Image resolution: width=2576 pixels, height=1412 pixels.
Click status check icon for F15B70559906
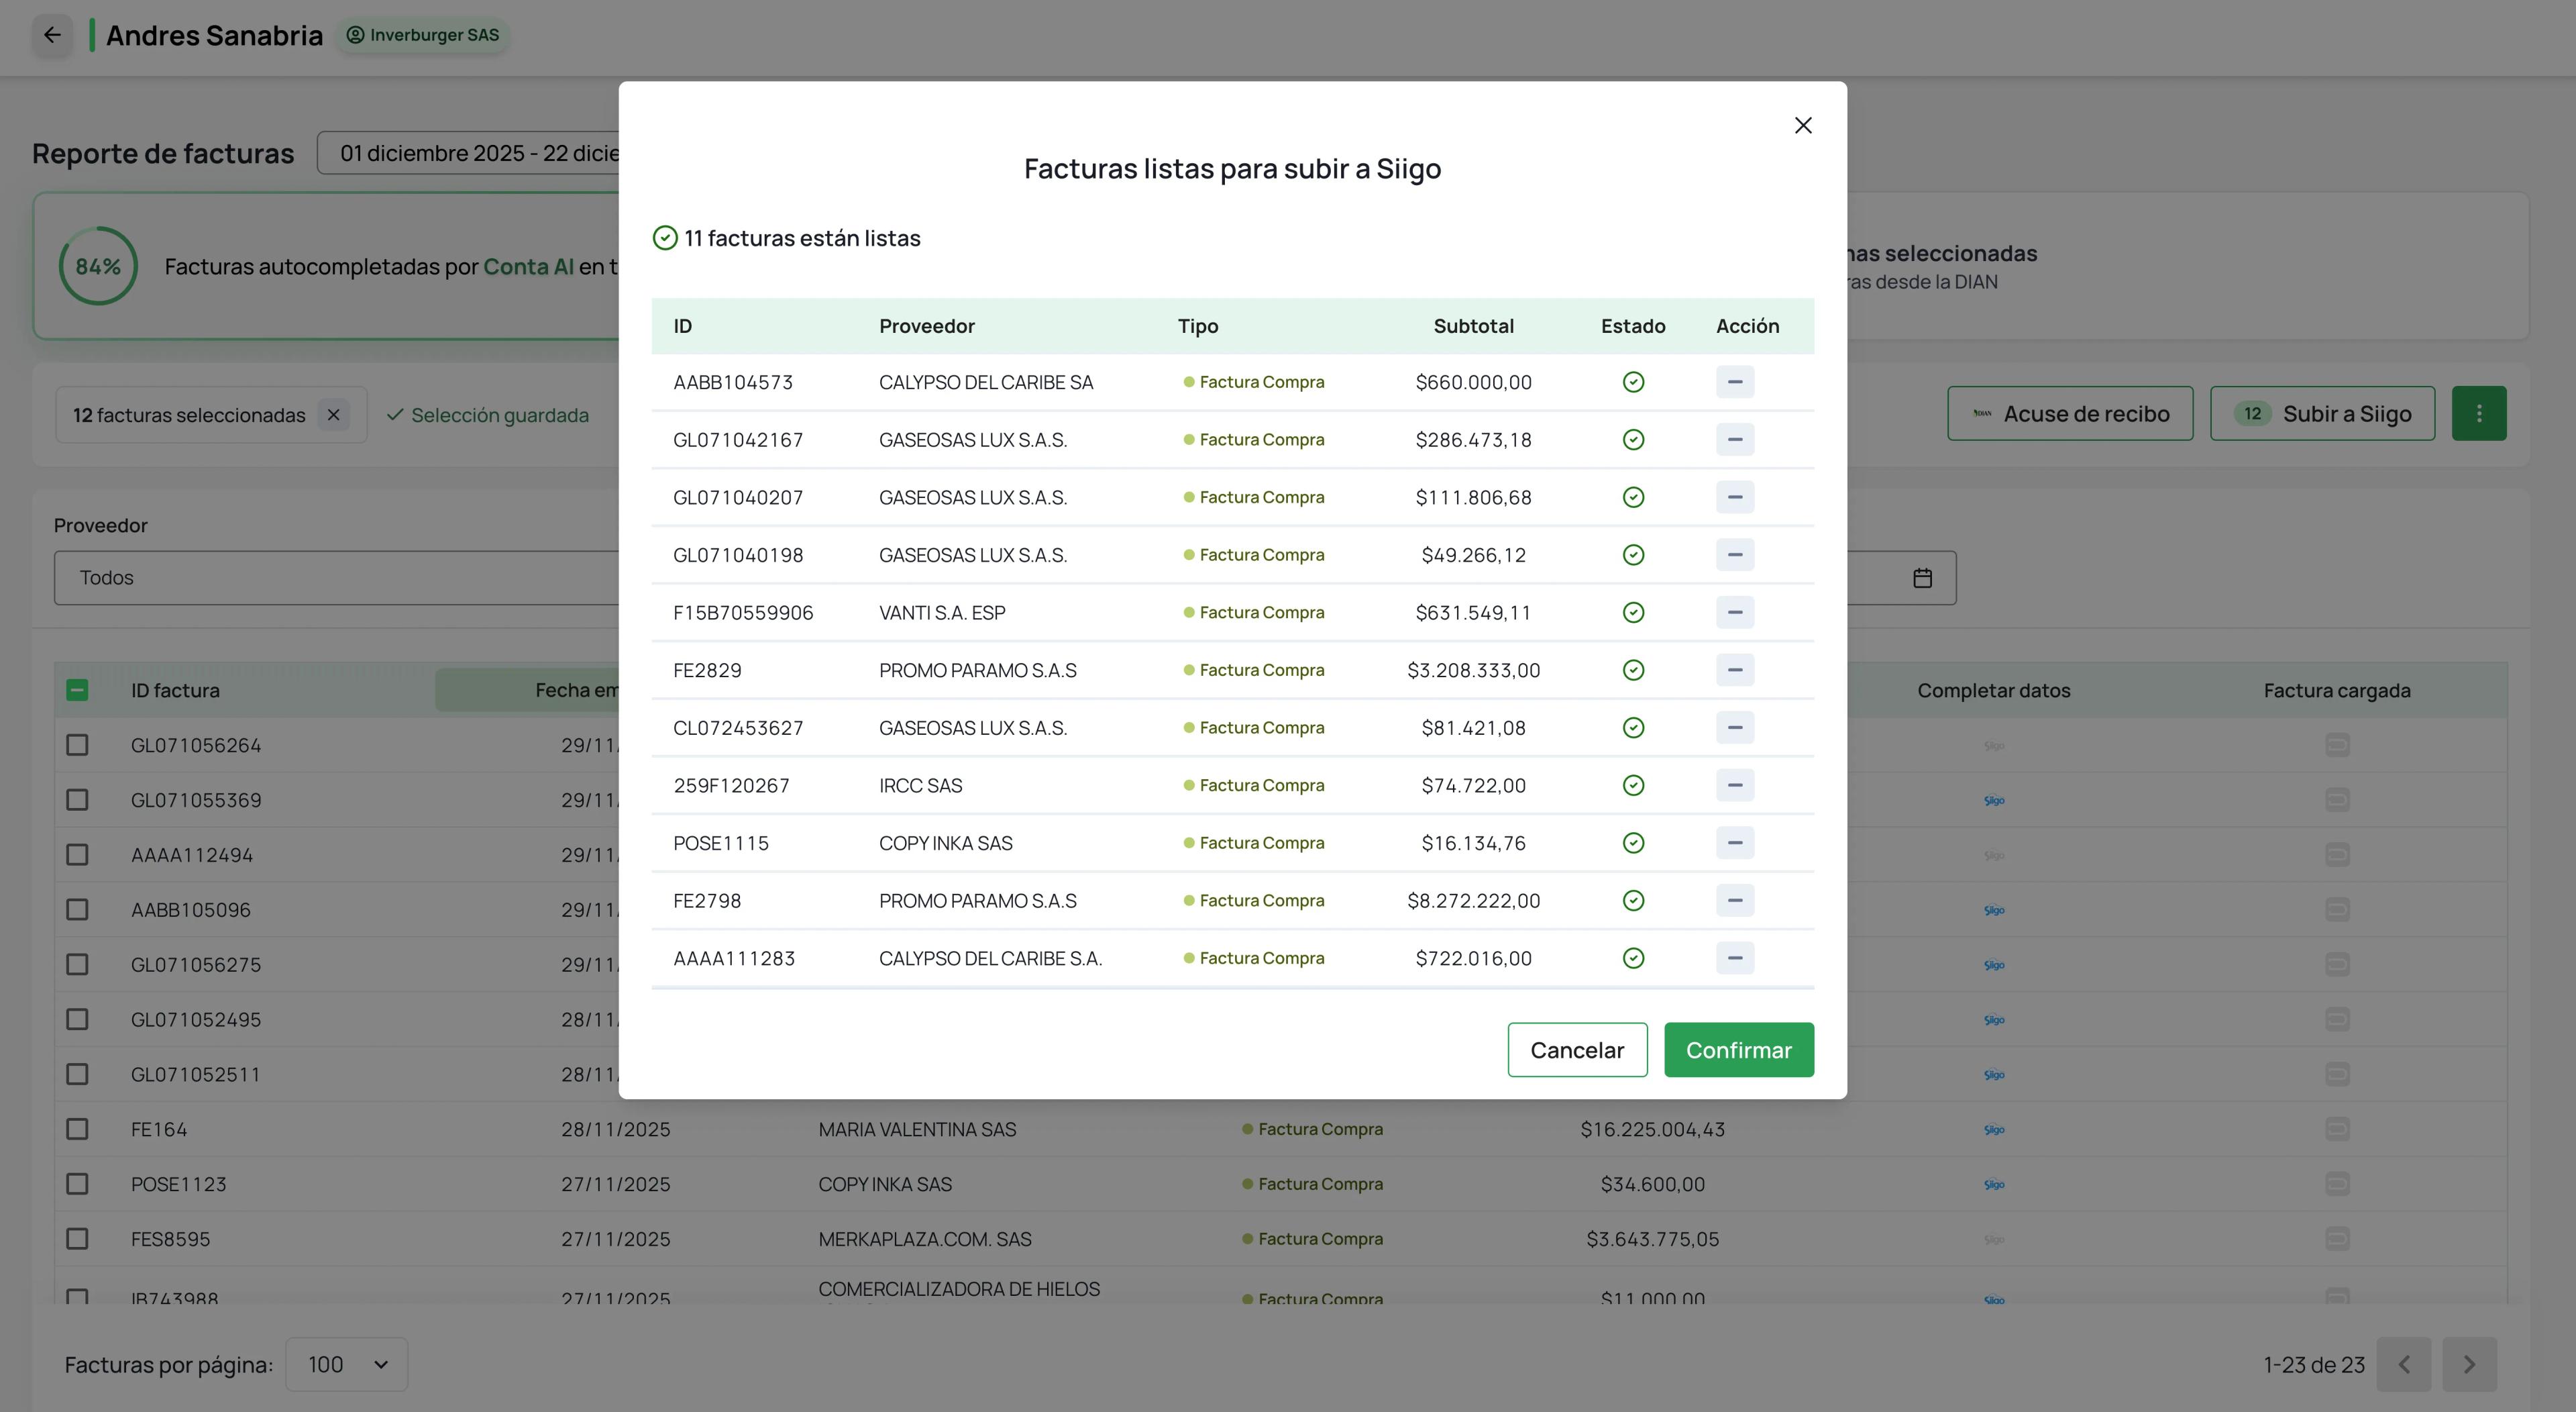[x=1633, y=613]
